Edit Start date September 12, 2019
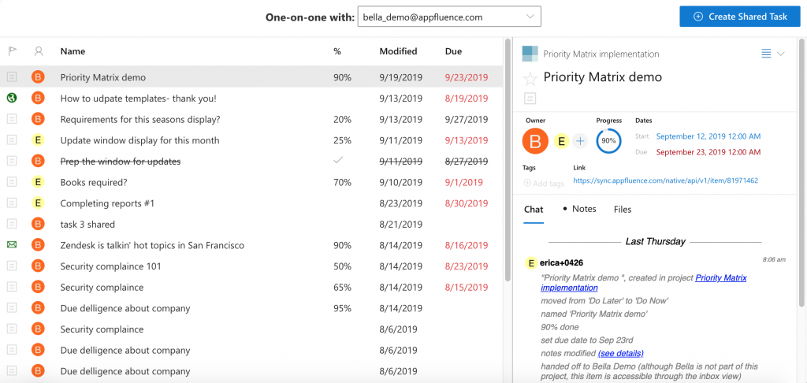The image size is (807, 383). pos(708,136)
